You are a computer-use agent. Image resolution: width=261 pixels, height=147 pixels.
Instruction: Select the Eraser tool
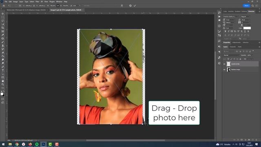(3, 53)
